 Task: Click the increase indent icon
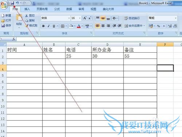pos(119,26)
